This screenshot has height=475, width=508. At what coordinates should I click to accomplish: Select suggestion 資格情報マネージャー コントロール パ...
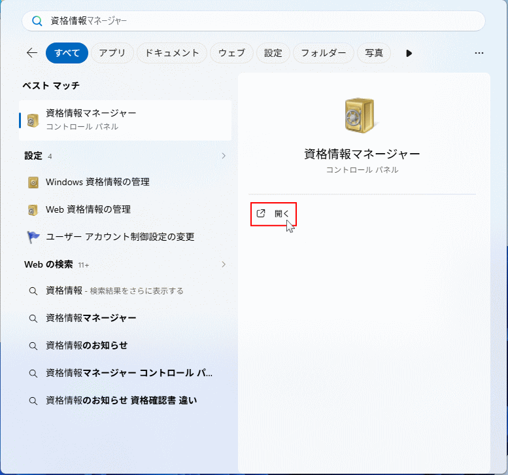[125, 374]
